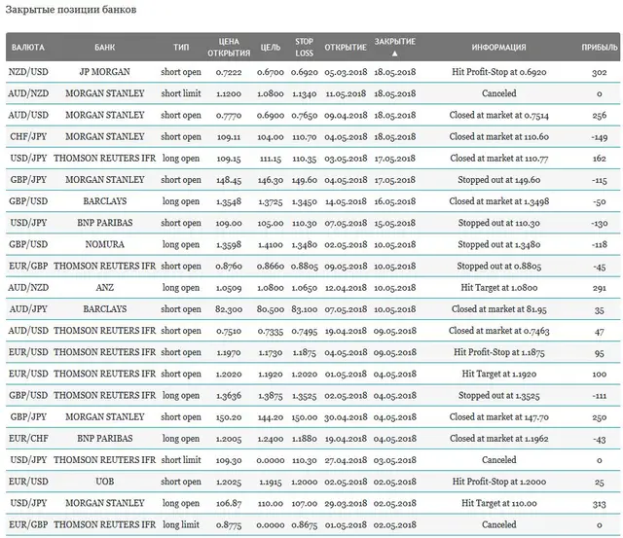The height and width of the screenshot is (538, 623).
Task: Click 'Hit Profit-Stop at 1.1875' info
Action: (499, 352)
